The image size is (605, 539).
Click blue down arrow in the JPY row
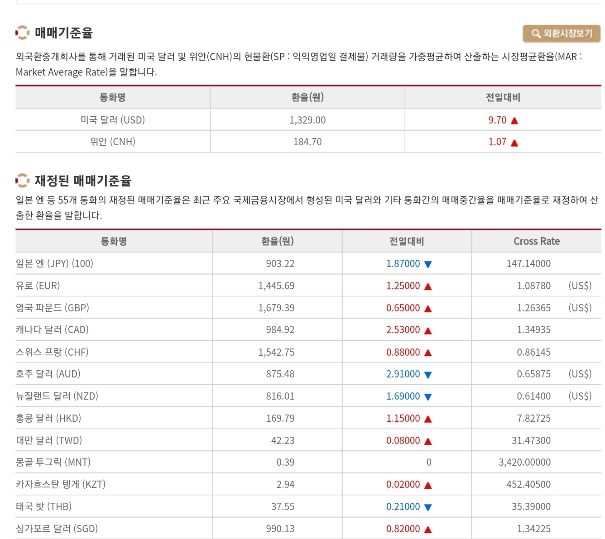pos(428,264)
